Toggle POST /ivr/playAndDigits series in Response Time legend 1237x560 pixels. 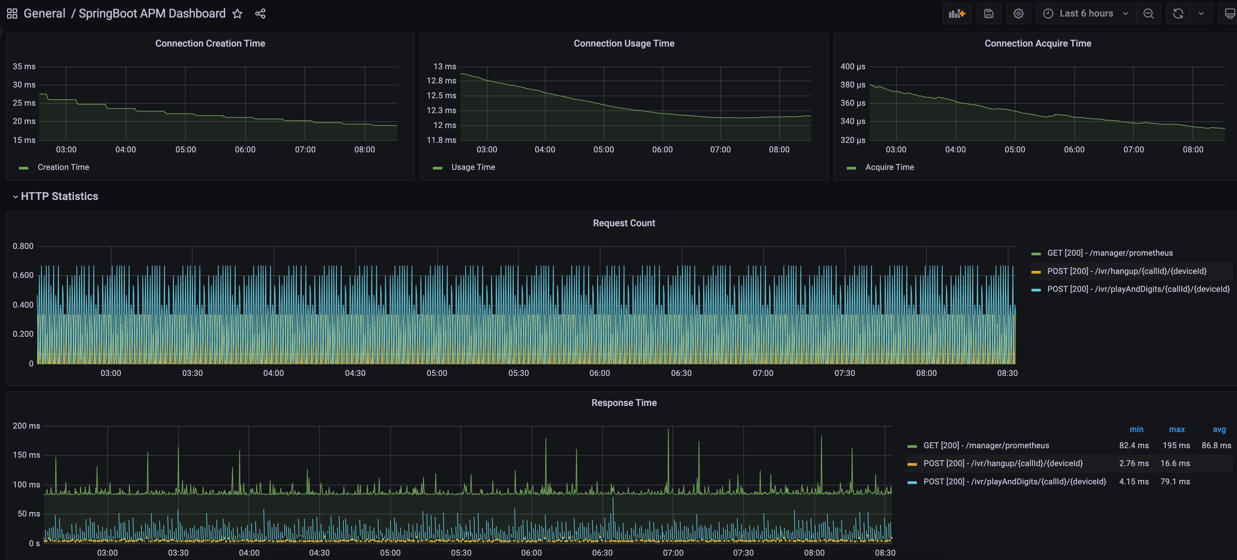(1014, 482)
